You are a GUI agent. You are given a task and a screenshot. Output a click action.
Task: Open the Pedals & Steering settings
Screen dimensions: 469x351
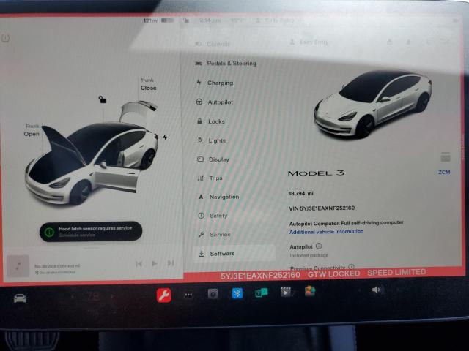tap(226, 64)
